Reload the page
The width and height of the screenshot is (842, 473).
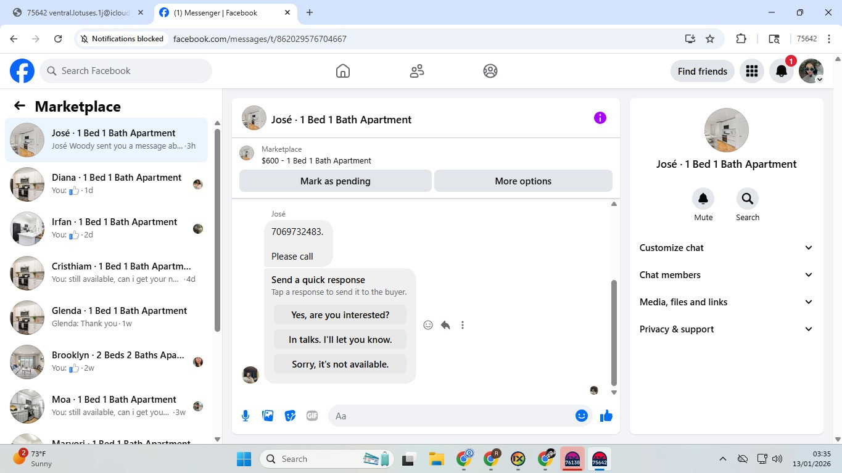pos(58,39)
